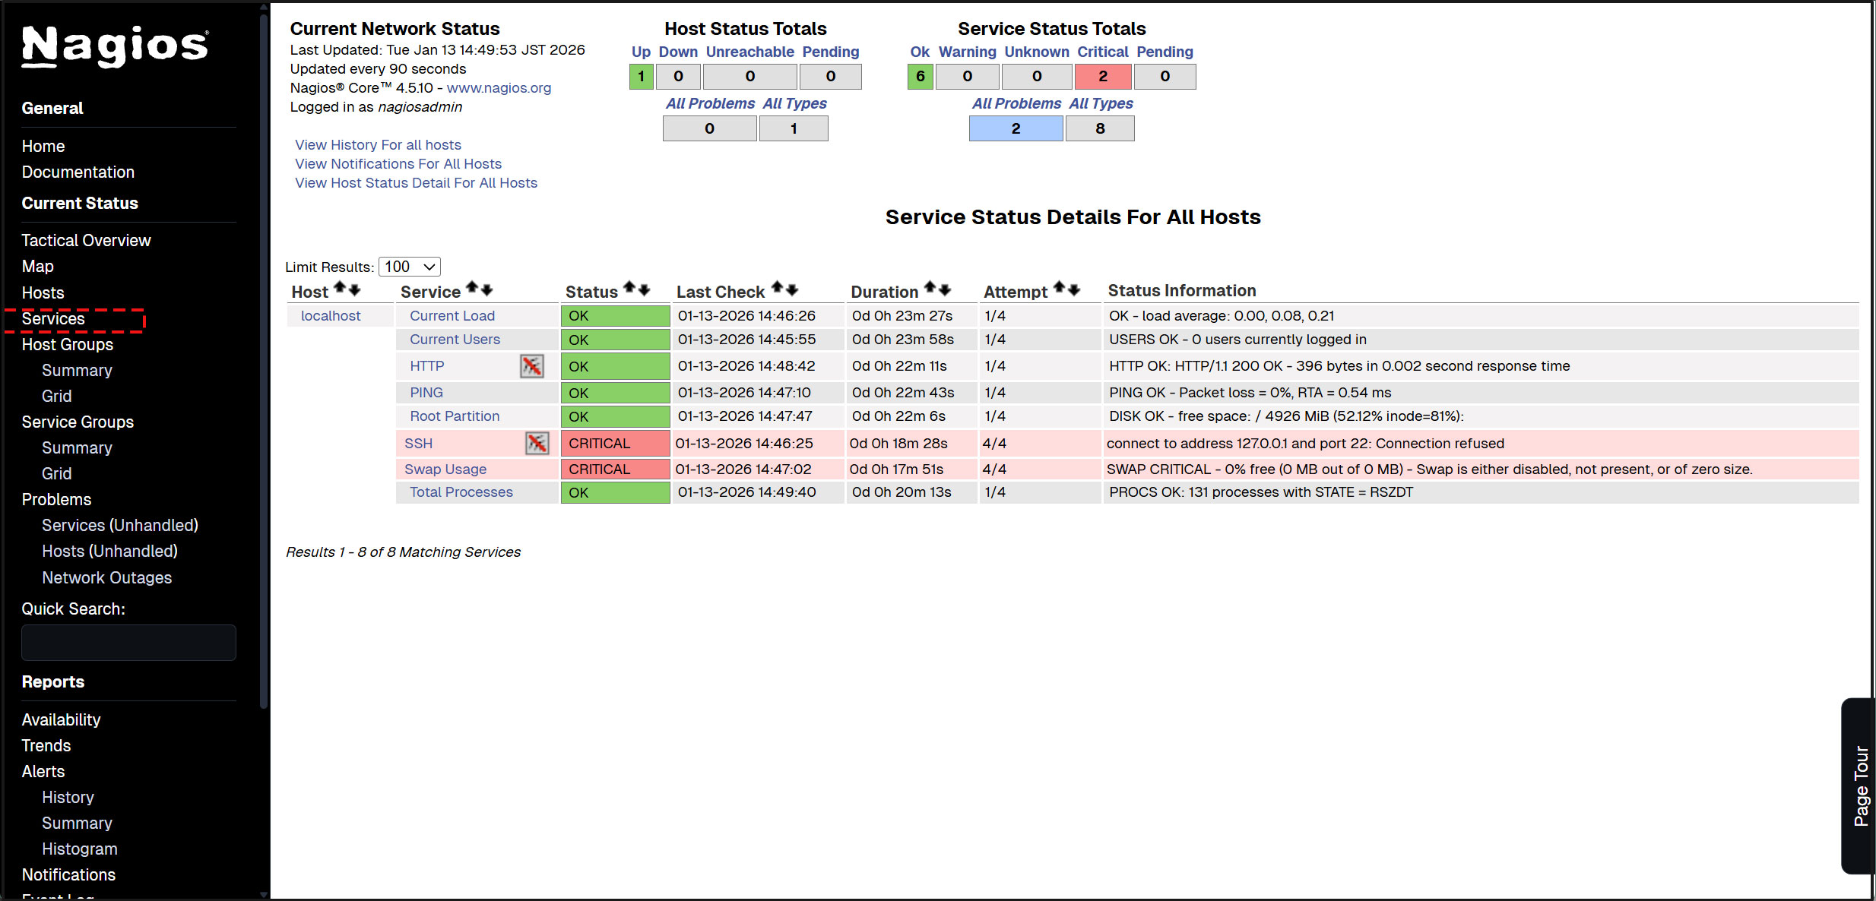This screenshot has height=901, width=1876.
Task: Open Host Groups Summary in the sidebar
Action: pos(77,370)
